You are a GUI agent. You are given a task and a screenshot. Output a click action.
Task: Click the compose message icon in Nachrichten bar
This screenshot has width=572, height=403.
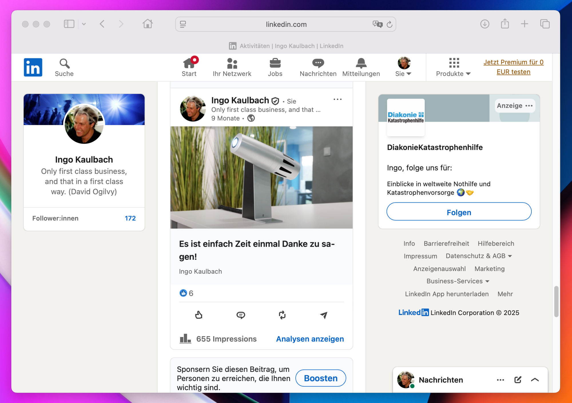tap(518, 380)
